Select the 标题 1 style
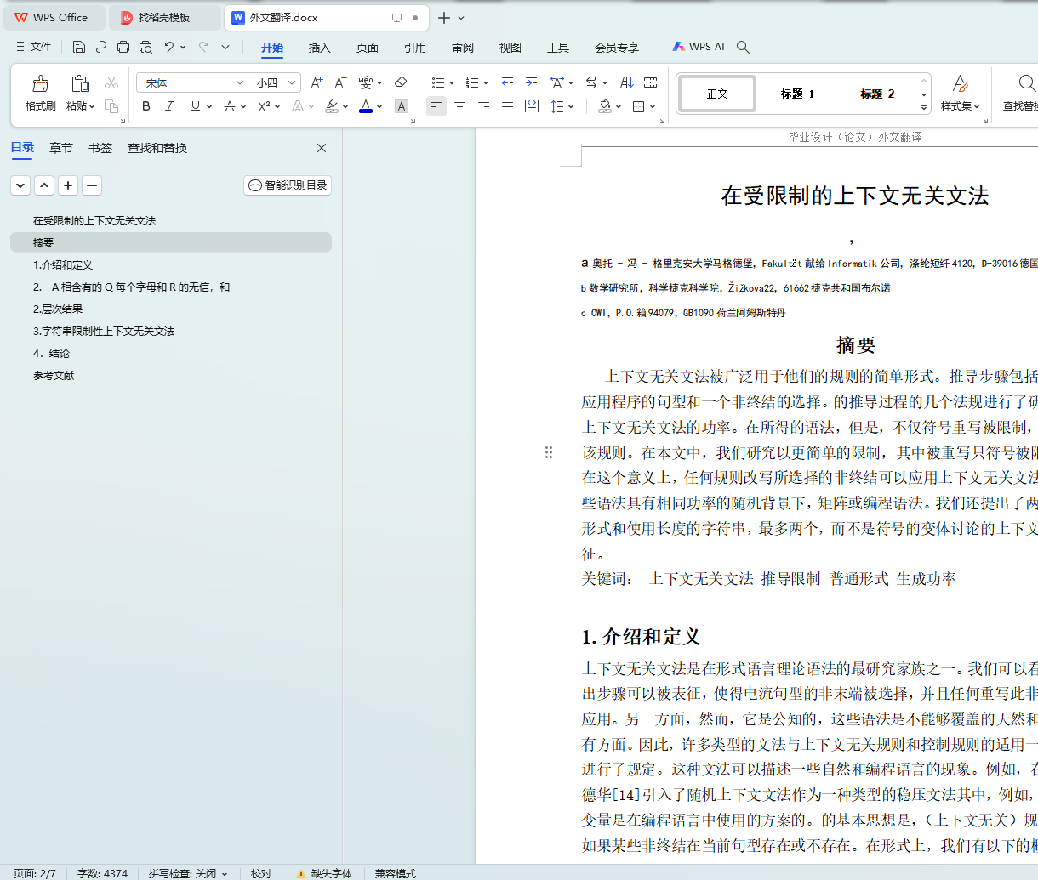Image resolution: width=1038 pixels, height=880 pixels. 797,94
